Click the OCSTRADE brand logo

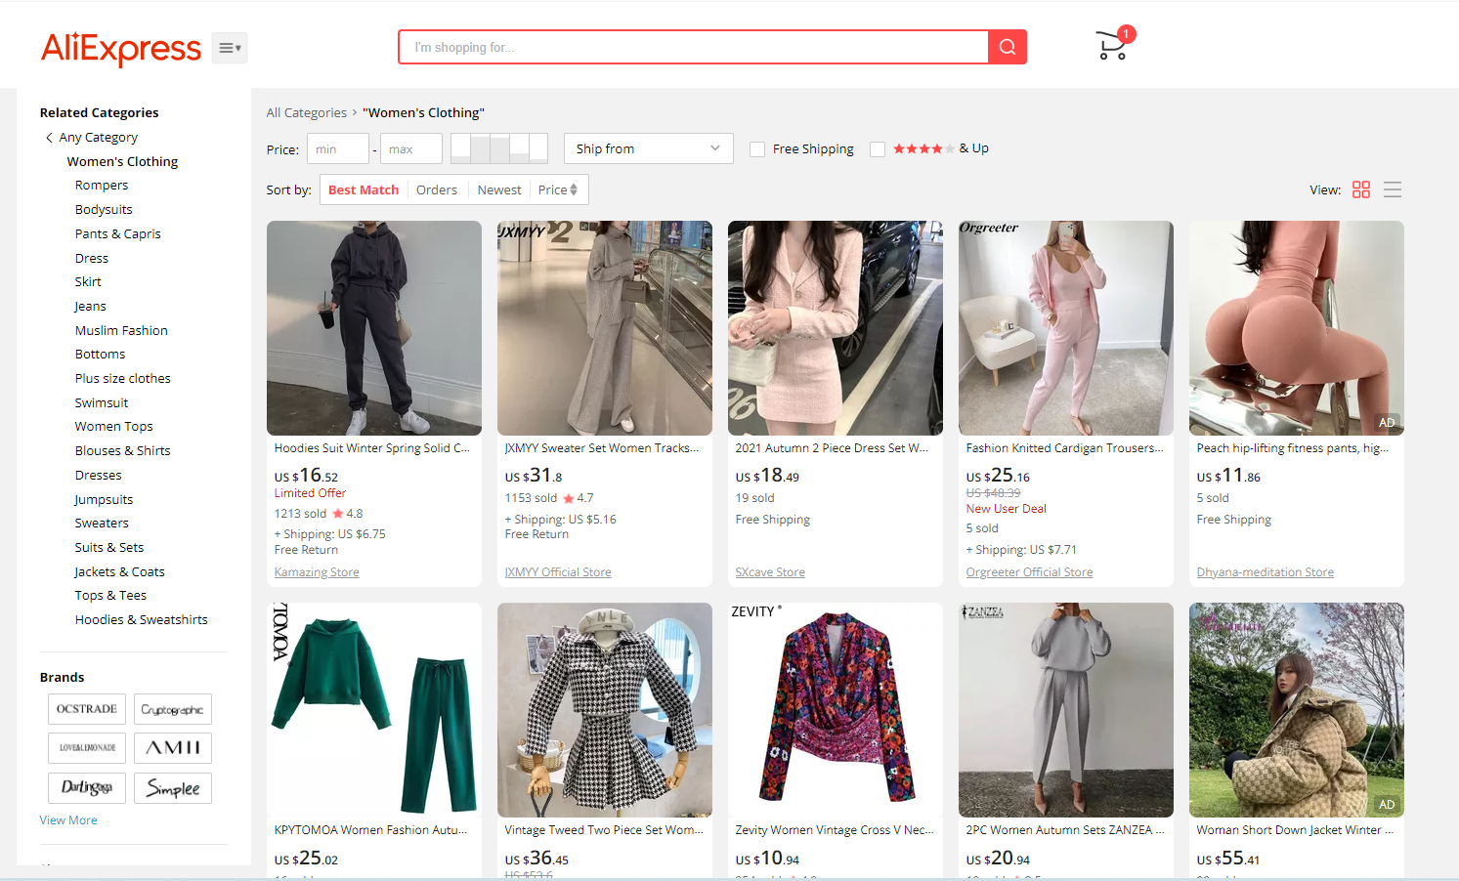point(87,709)
